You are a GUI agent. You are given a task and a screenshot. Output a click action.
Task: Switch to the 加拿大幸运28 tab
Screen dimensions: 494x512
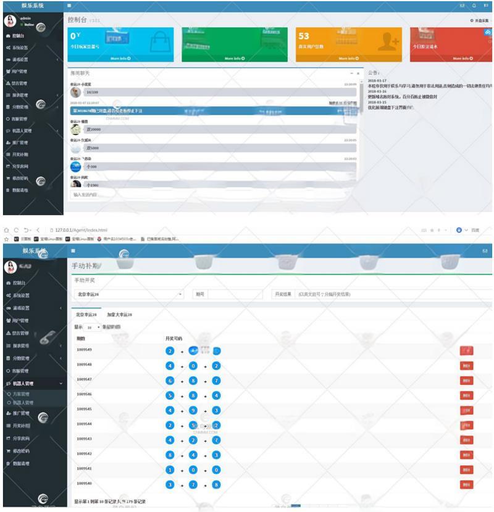tap(119, 315)
